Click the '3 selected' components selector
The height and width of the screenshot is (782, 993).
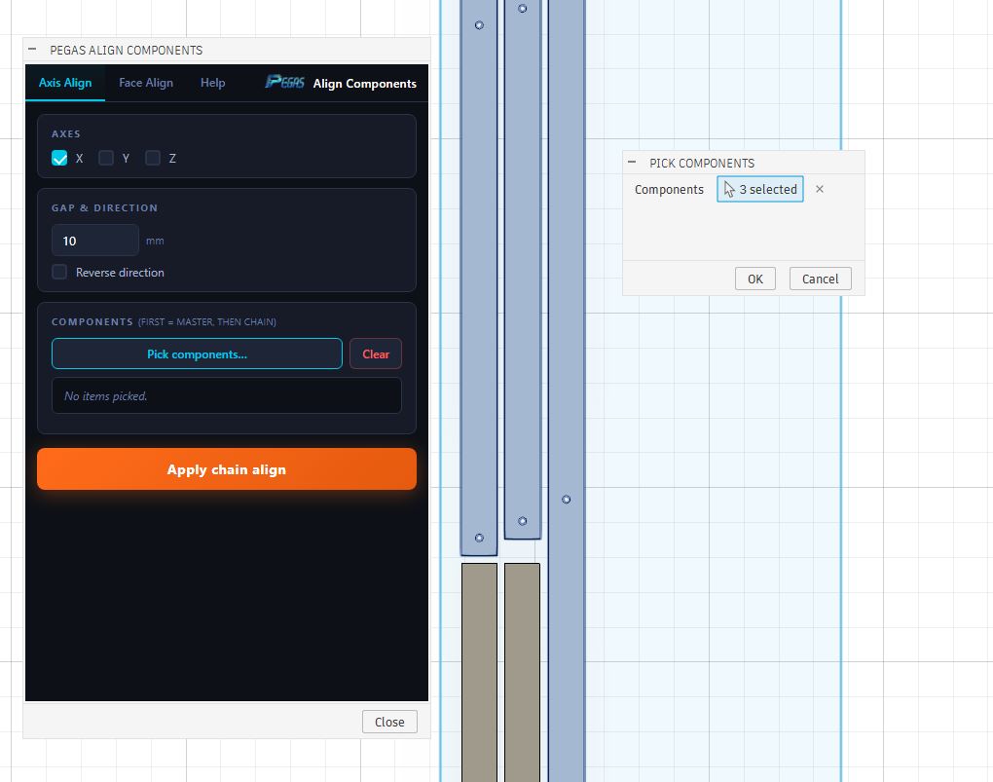pos(760,189)
